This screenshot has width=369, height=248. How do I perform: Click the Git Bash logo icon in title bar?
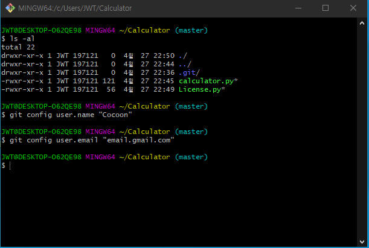coord(10,8)
